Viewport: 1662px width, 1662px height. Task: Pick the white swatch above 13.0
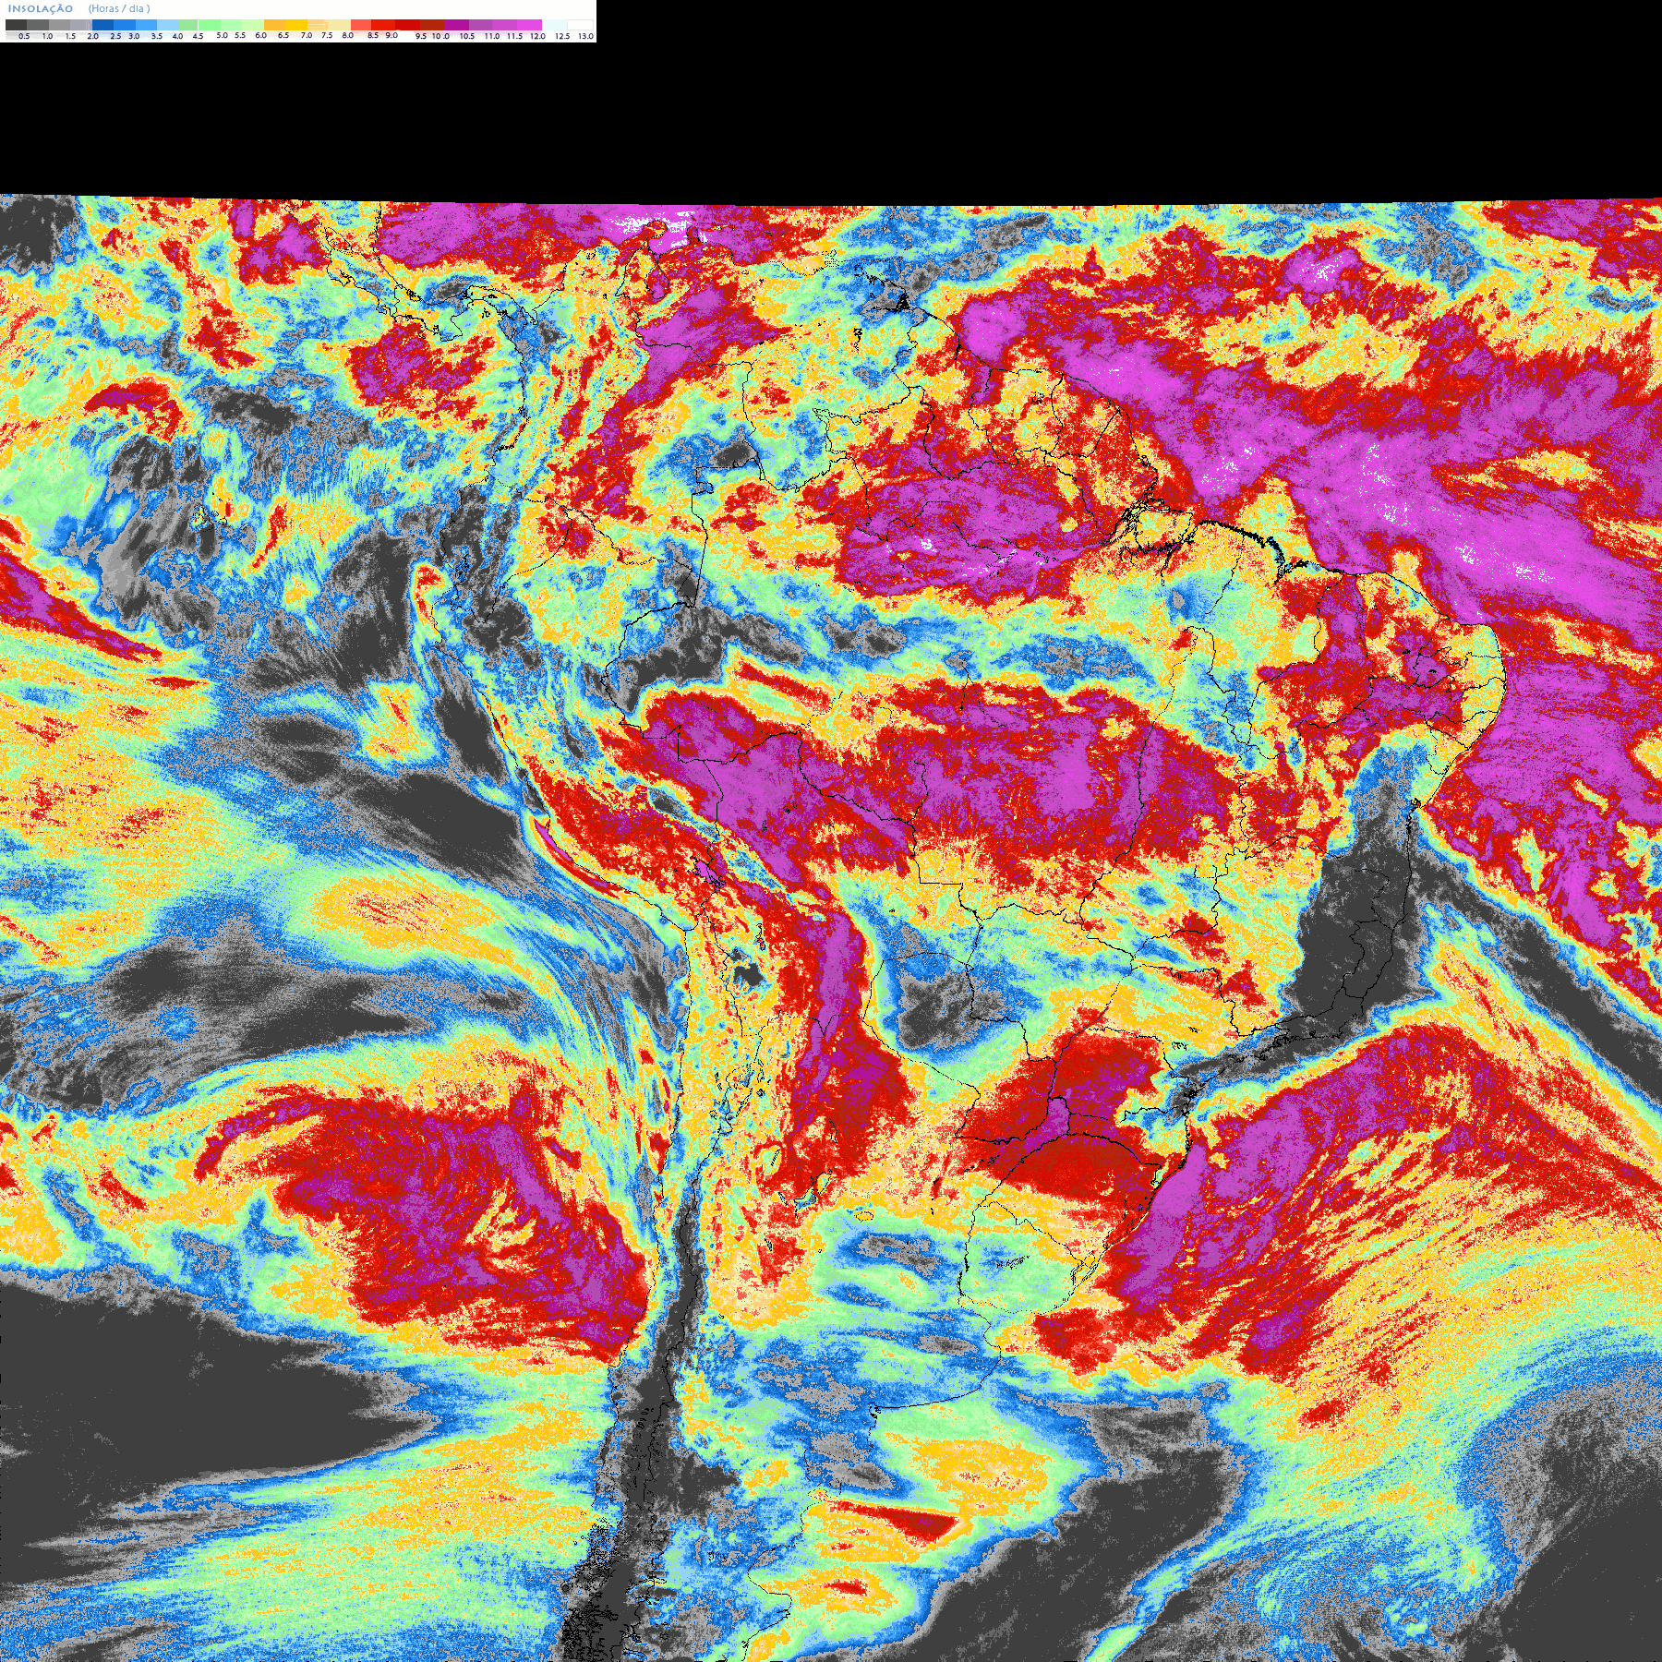[580, 25]
